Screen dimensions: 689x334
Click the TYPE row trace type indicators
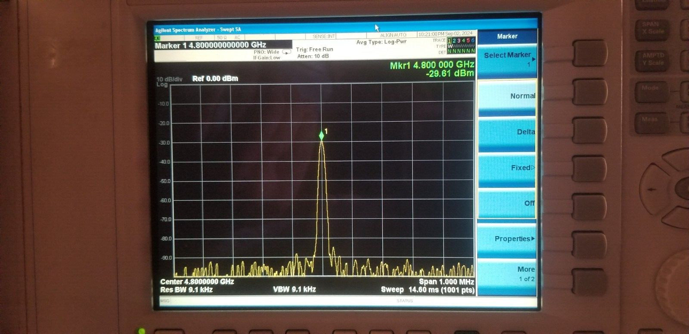461,46
